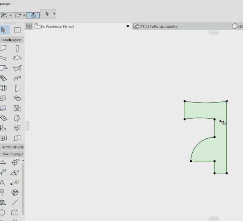
Task: Collapse the Modelagem section header
Action: point(12,40)
